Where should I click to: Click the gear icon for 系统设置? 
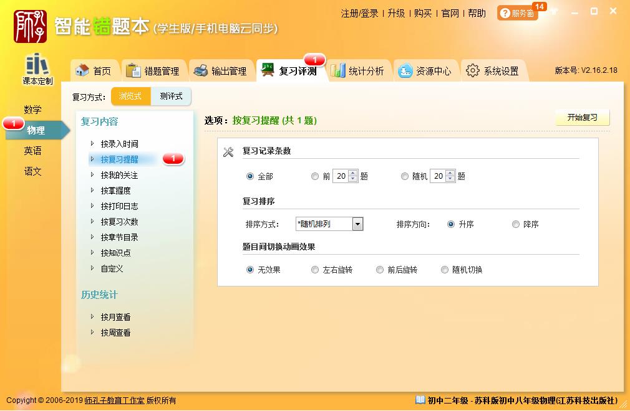tap(473, 70)
